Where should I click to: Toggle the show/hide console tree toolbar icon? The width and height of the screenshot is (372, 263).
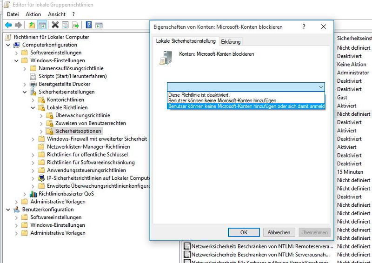(42, 25)
